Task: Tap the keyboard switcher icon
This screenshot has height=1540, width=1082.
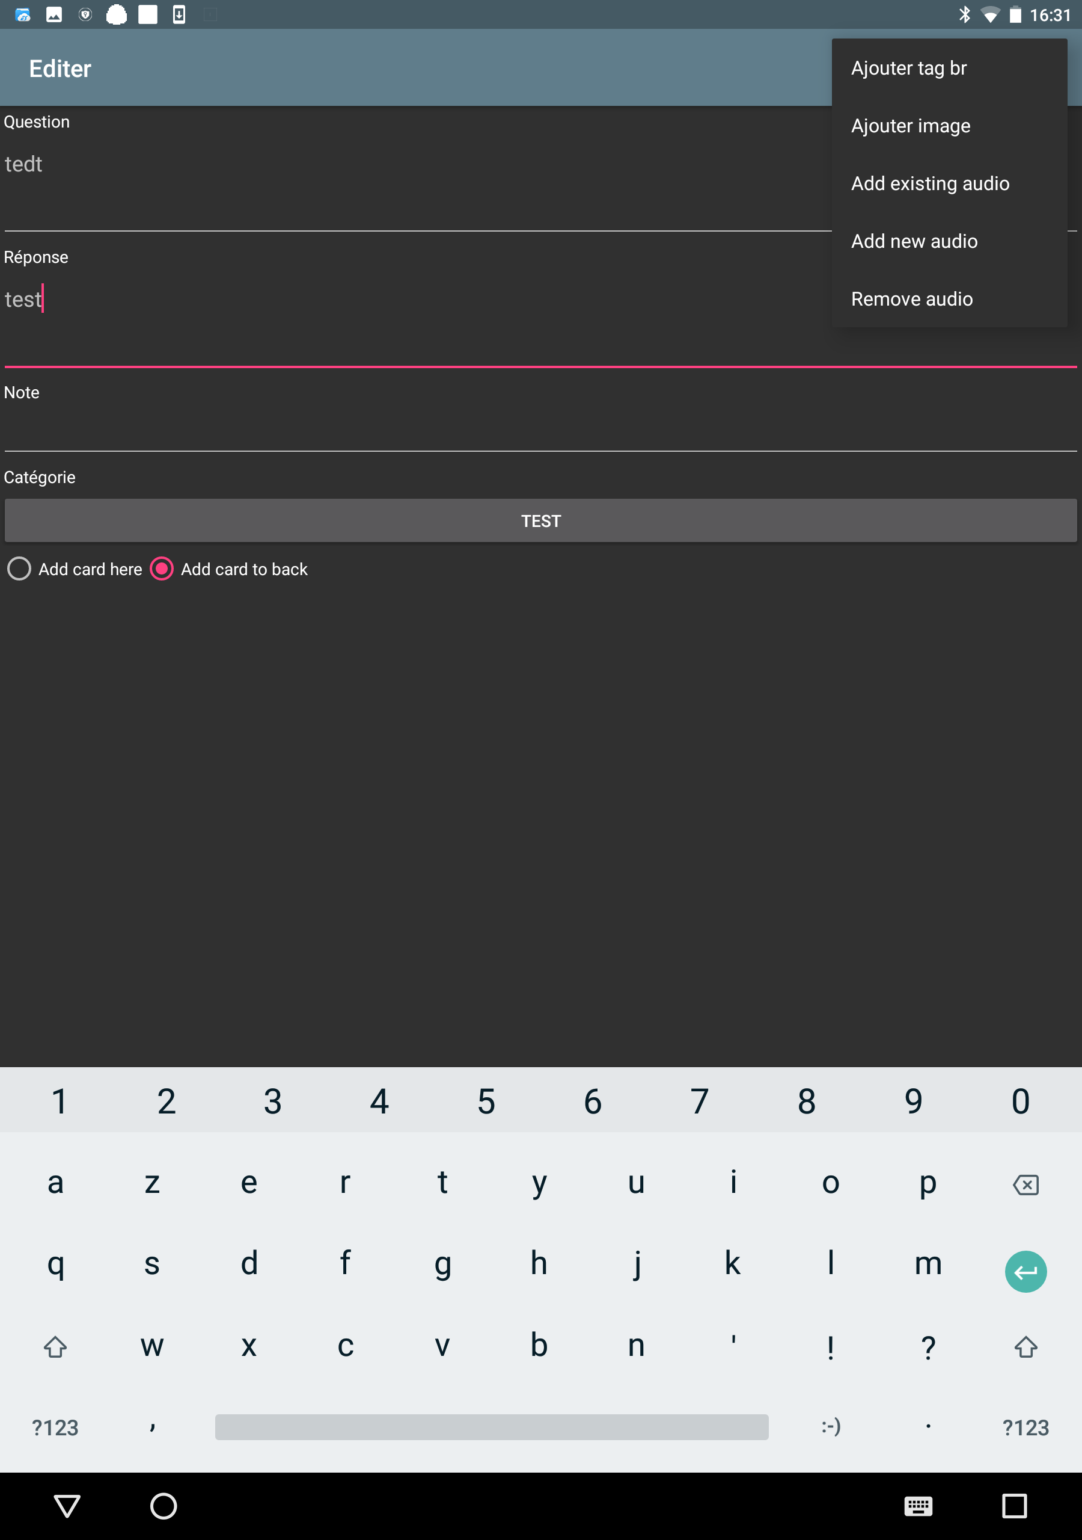Action: click(918, 1506)
